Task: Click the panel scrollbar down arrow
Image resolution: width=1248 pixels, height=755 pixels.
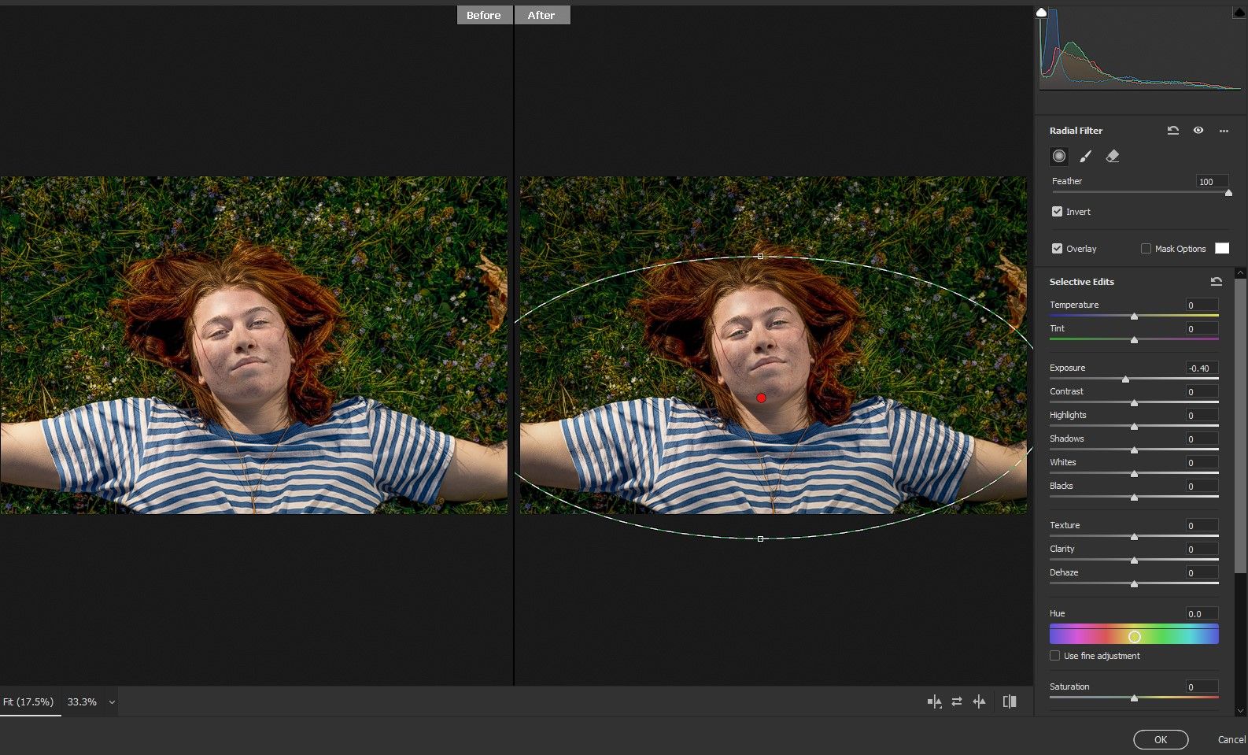Action: tap(1241, 710)
